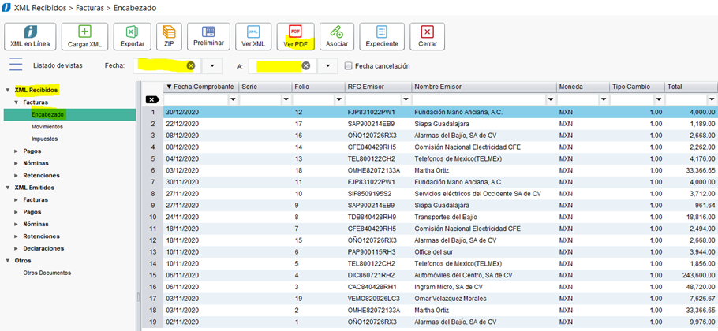The height and width of the screenshot is (331, 718).
Task: Click the Cerrar button
Action: click(427, 36)
